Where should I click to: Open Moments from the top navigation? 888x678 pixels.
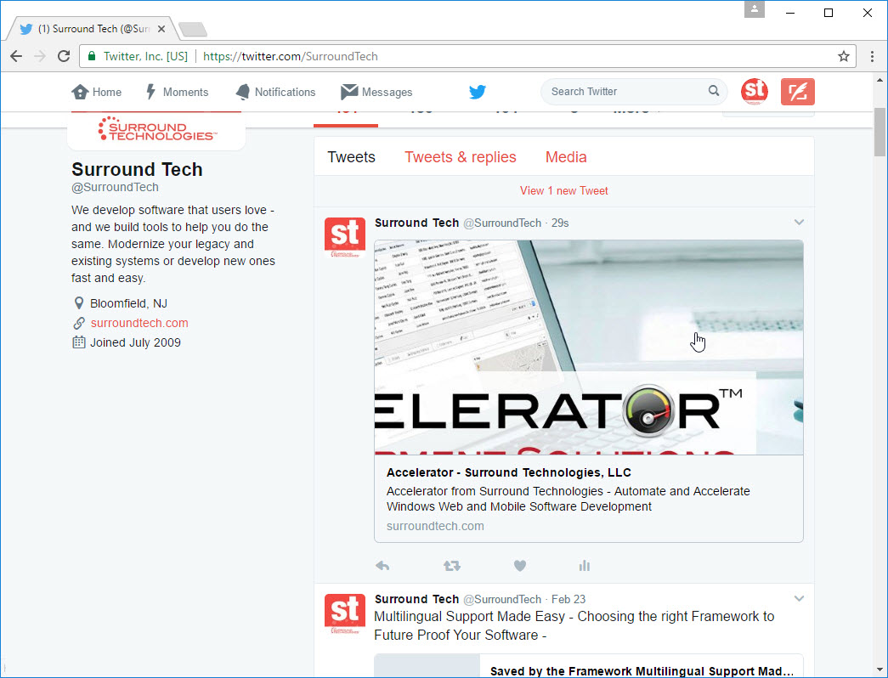point(177,92)
